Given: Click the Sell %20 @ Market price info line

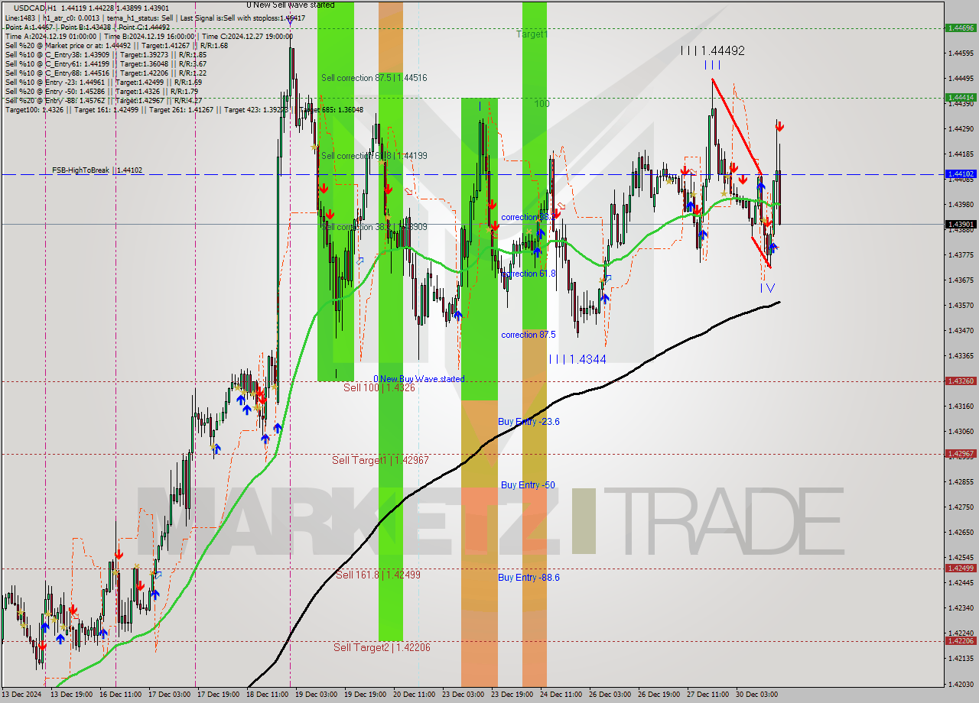Looking at the screenshot, I should pyautogui.click(x=116, y=45).
